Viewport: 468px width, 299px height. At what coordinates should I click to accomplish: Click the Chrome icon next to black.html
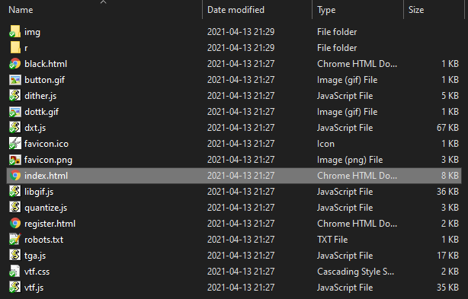(15, 64)
